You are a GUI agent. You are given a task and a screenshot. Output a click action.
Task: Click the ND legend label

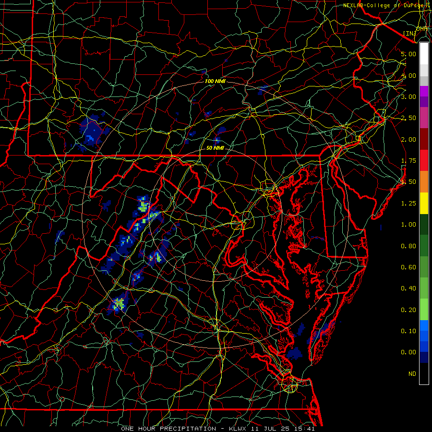click(412, 374)
